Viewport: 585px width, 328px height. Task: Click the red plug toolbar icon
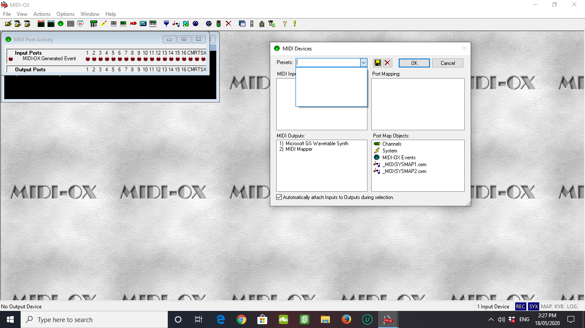(x=133, y=24)
